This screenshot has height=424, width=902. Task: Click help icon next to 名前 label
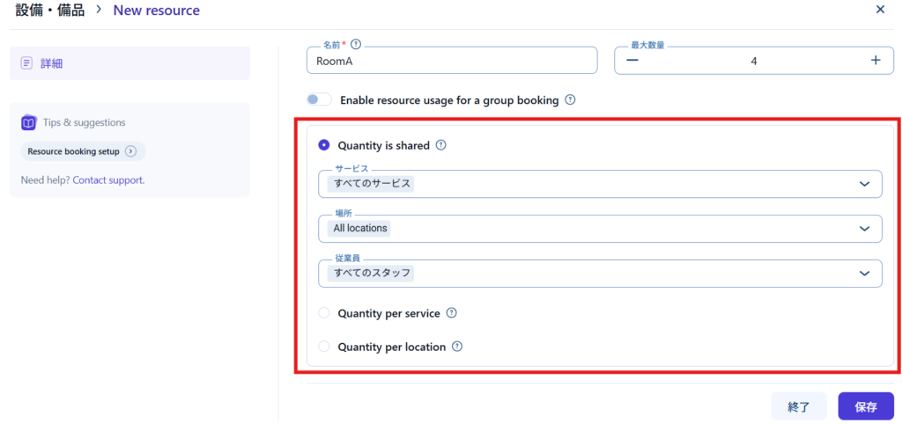coord(356,43)
